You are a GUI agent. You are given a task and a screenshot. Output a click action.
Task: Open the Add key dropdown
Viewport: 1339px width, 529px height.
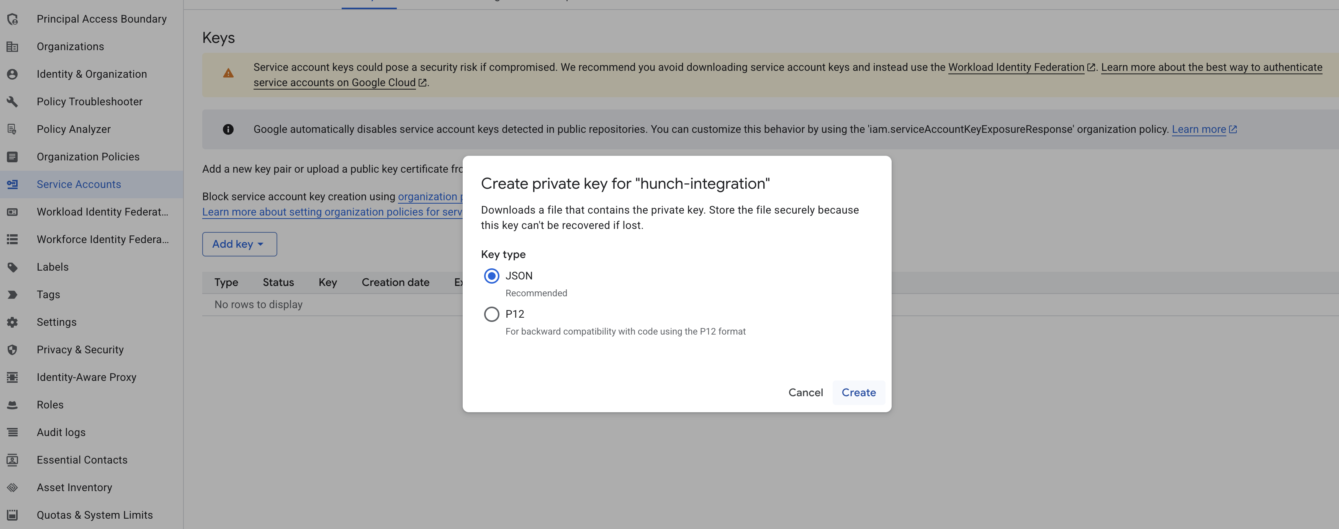(x=239, y=244)
